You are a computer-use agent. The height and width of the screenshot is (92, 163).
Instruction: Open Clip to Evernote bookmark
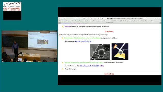[116, 21]
